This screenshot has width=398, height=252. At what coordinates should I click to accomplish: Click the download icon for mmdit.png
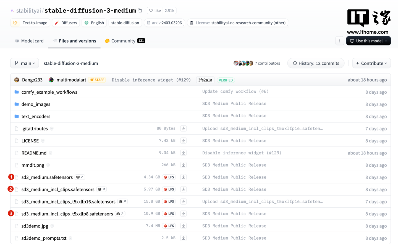184,165
